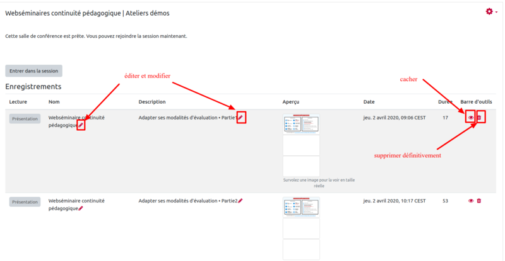This screenshot has width=505, height=261.
Task: Delete the 09:06 recording via trash icon
Action: 479,118
